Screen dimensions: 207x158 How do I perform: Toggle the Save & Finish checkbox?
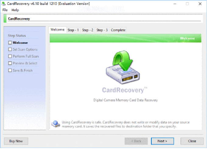tap(10, 70)
